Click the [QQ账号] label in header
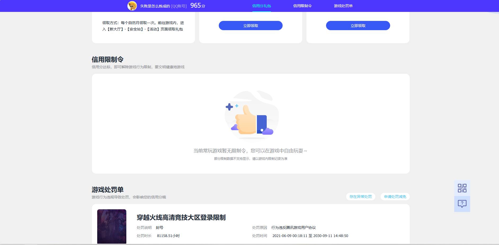Screen dimensions: 499x245 [179, 6]
